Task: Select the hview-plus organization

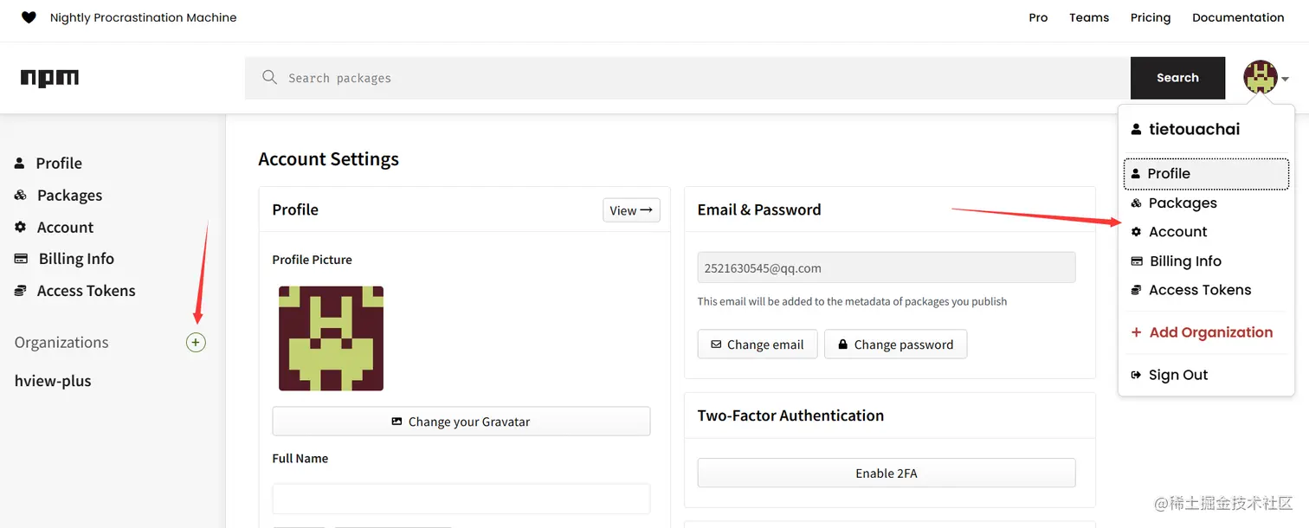Action: click(x=53, y=381)
